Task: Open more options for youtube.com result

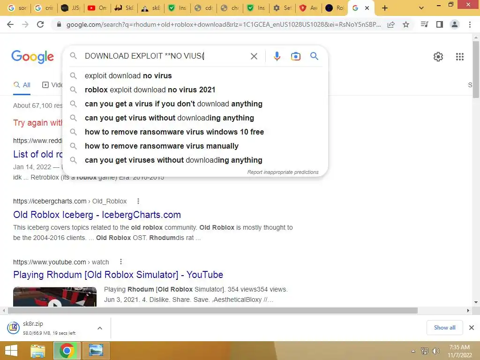Action: click(x=121, y=262)
